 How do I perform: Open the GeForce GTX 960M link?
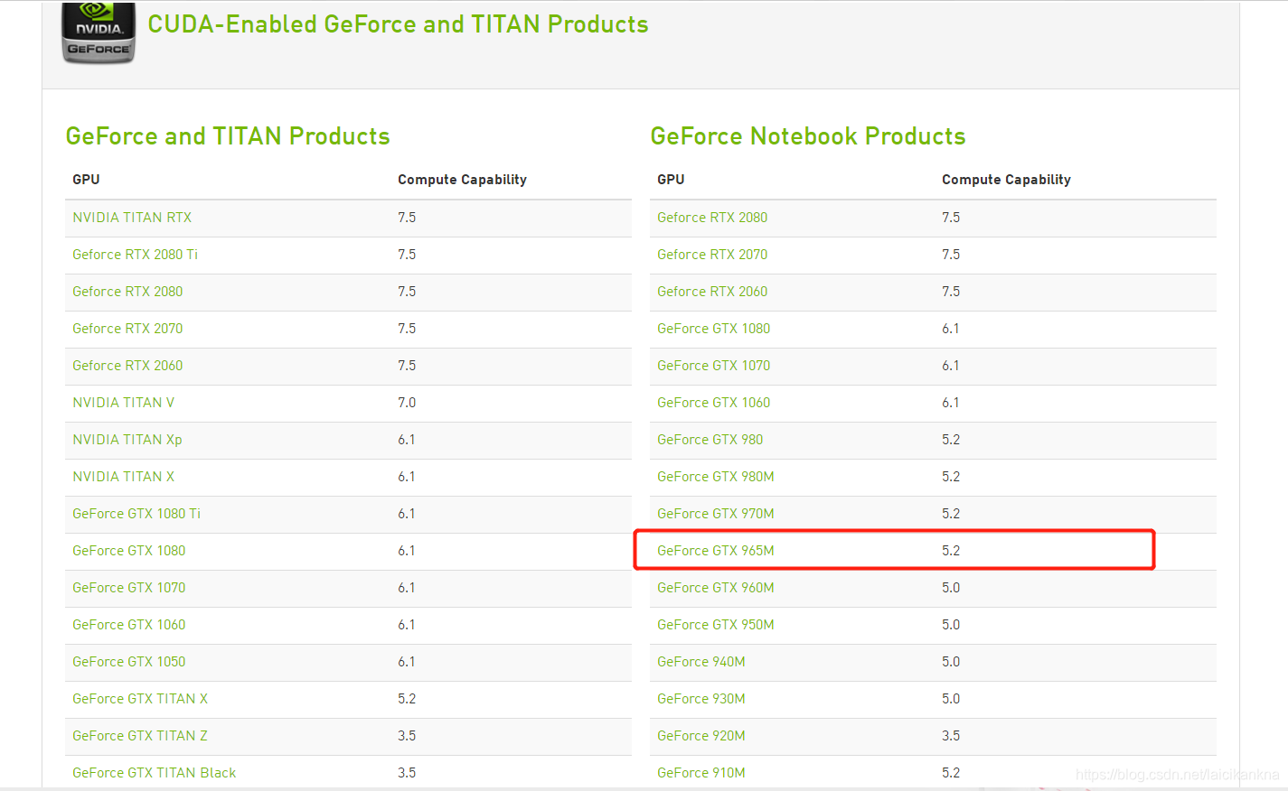[x=716, y=588]
